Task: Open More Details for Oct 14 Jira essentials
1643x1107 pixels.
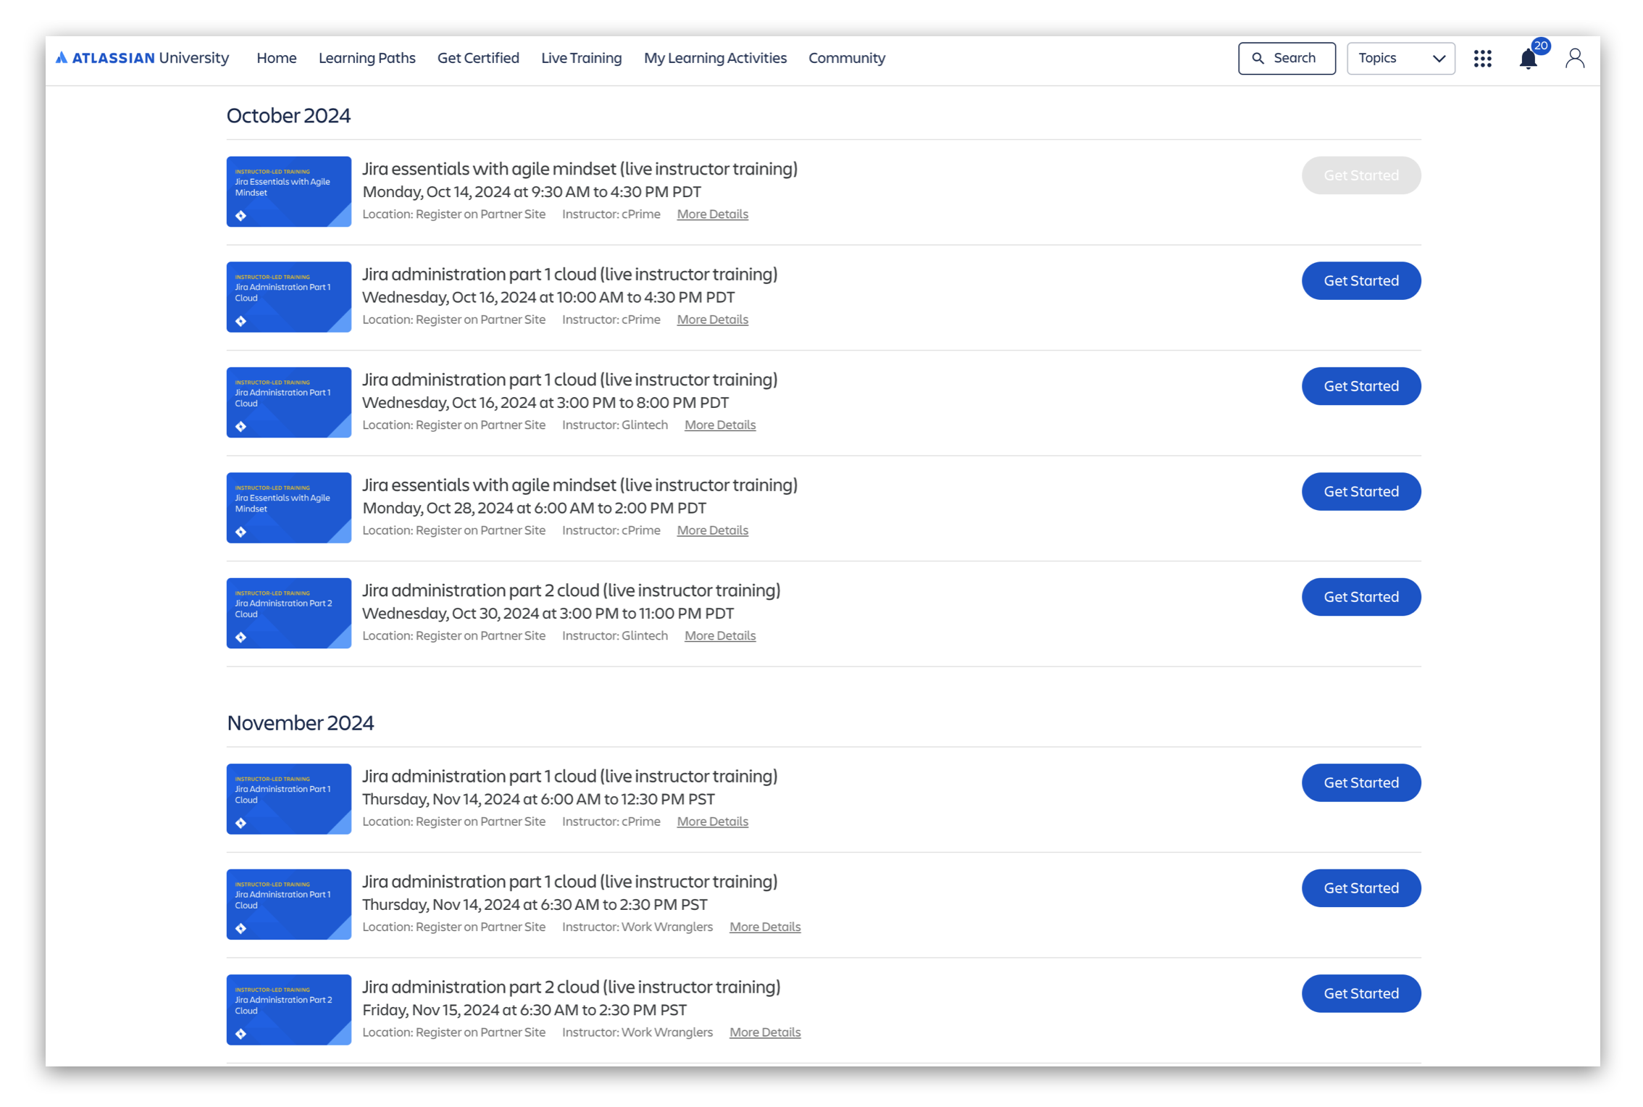Action: click(x=712, y=214)
